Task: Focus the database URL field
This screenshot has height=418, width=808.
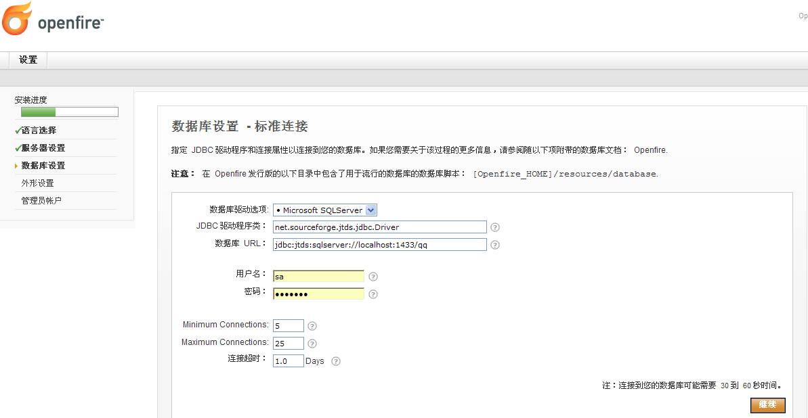Action: (x=380, y=245)
